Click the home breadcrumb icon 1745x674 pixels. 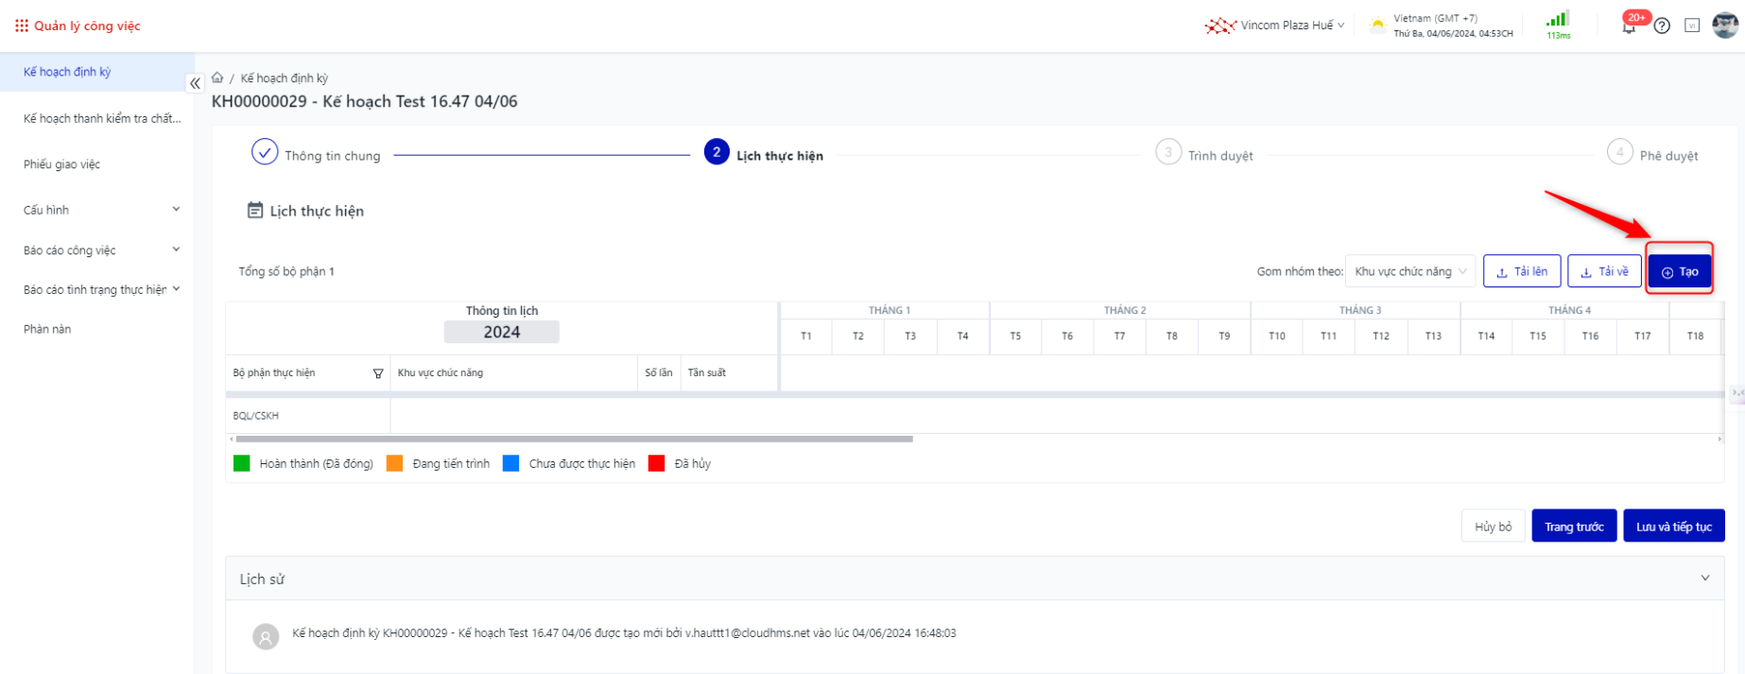coord(217,78)
